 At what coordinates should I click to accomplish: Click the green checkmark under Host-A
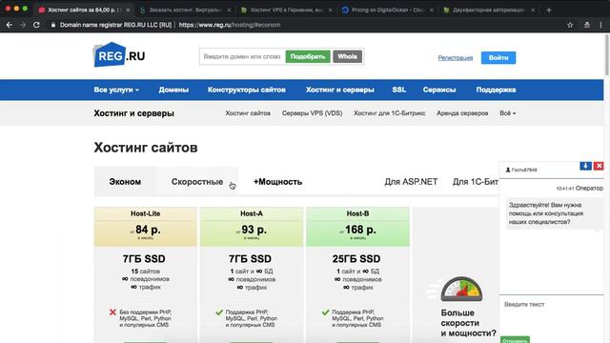219,312
